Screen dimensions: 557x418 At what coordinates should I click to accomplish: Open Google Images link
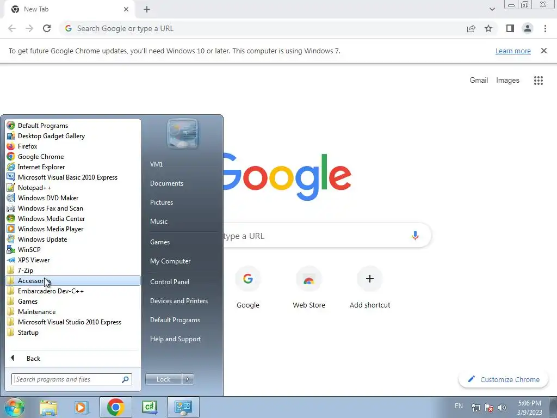click(508, 81)
